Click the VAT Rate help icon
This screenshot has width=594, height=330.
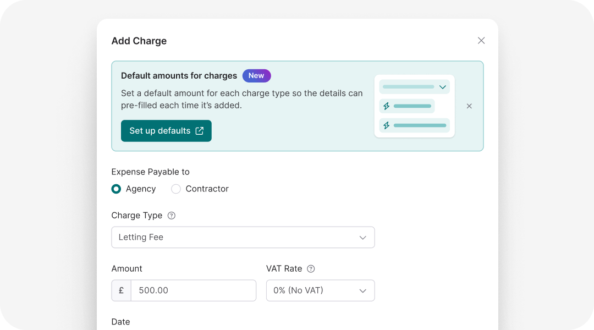tap(311, 268)
